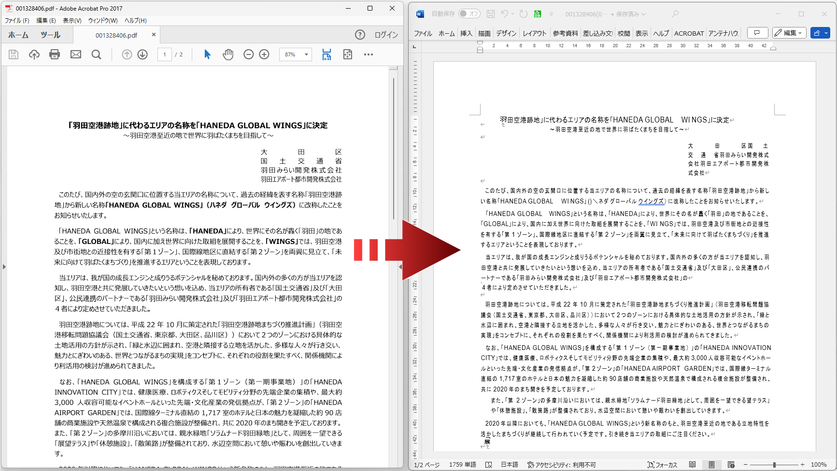Click the print icon in Acrobat toolbar
The width and height of the screenshot is (837, 471).
pos(55,54)
